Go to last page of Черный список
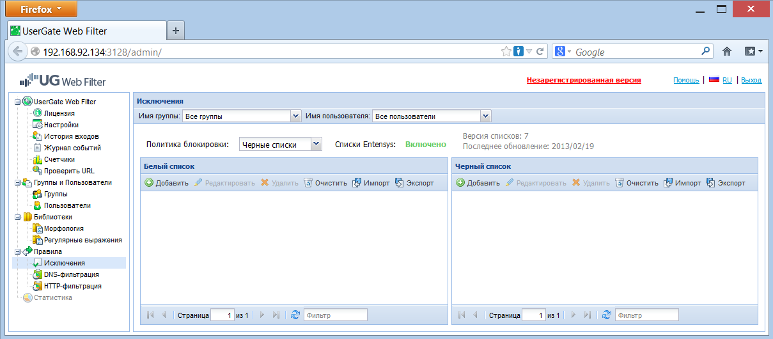The width and height of the screenshot is (773, 339). [x=587, y=315]
